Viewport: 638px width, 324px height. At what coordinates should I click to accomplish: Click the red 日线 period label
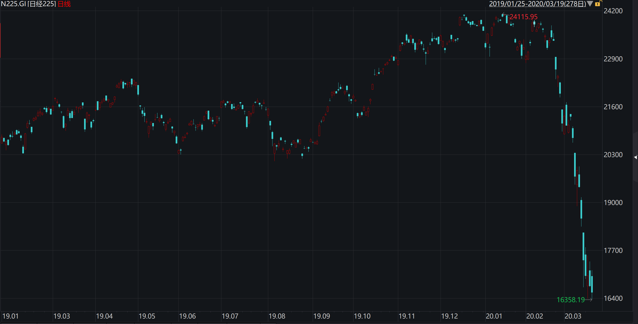[x=64, y=4]
